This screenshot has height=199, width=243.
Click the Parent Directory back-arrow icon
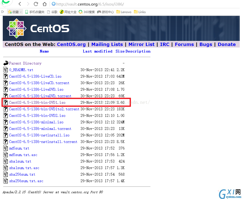tap(6, 63)
